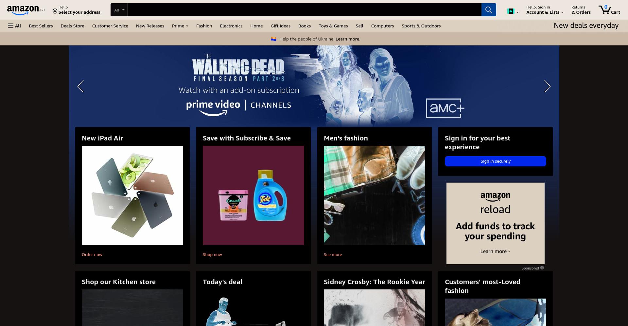Open Computers category
Viewport: 628px width, 326px height.
click(x=382, y=26)
